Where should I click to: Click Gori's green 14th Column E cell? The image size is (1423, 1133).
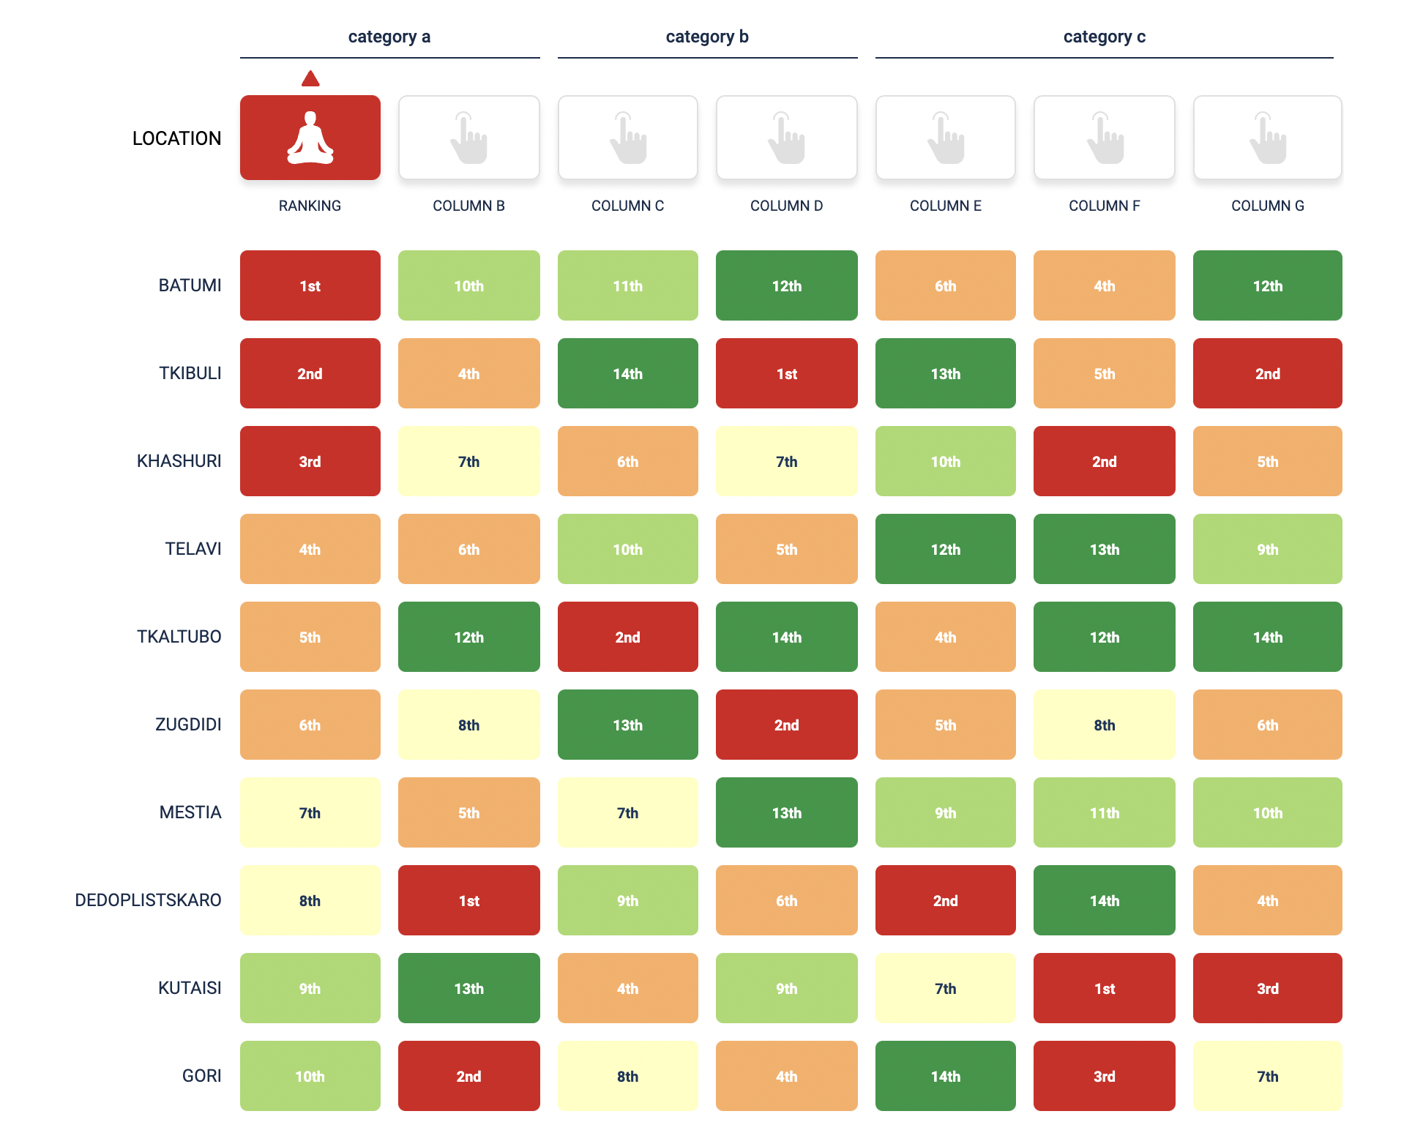point(945,1076)
